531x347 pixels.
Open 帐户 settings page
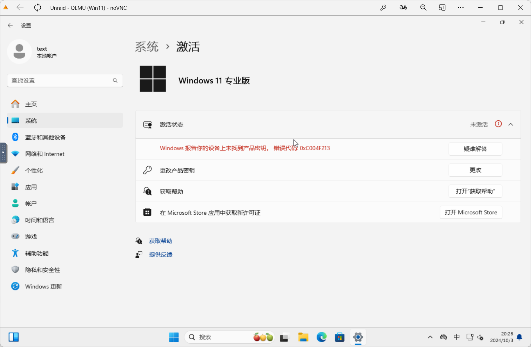(65, 203)
